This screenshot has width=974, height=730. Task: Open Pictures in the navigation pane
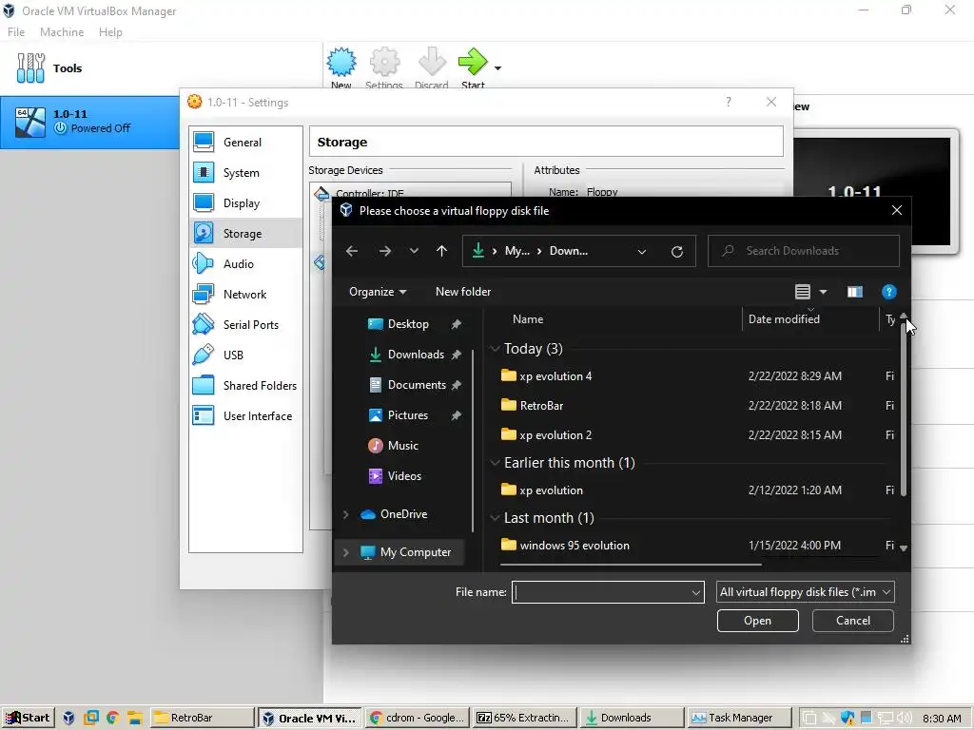pos(407,415)
